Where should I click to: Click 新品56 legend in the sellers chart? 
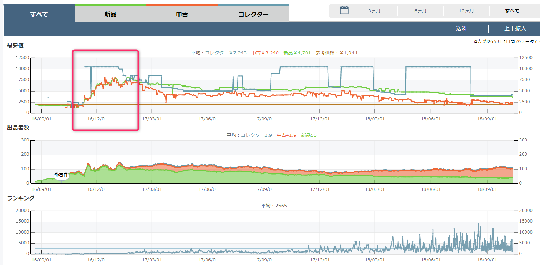(x=308, y=135)
